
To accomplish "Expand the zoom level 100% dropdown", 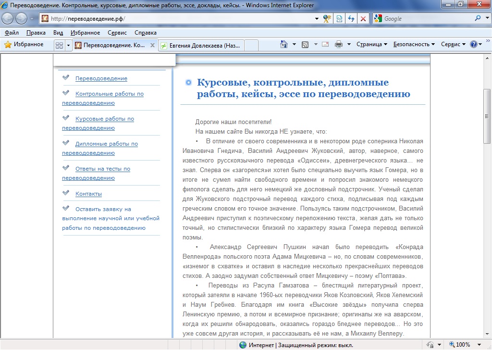I will pyautogui.click(x=479, y=345).
